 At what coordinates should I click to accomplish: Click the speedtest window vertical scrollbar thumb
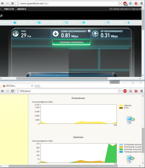[143, 19]
